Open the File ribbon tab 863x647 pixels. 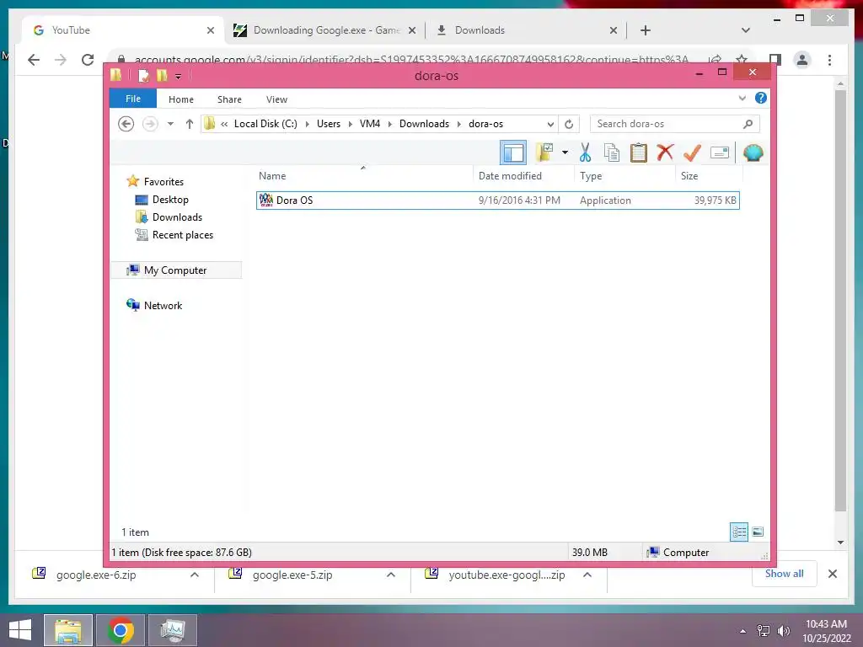coord(133,99)
